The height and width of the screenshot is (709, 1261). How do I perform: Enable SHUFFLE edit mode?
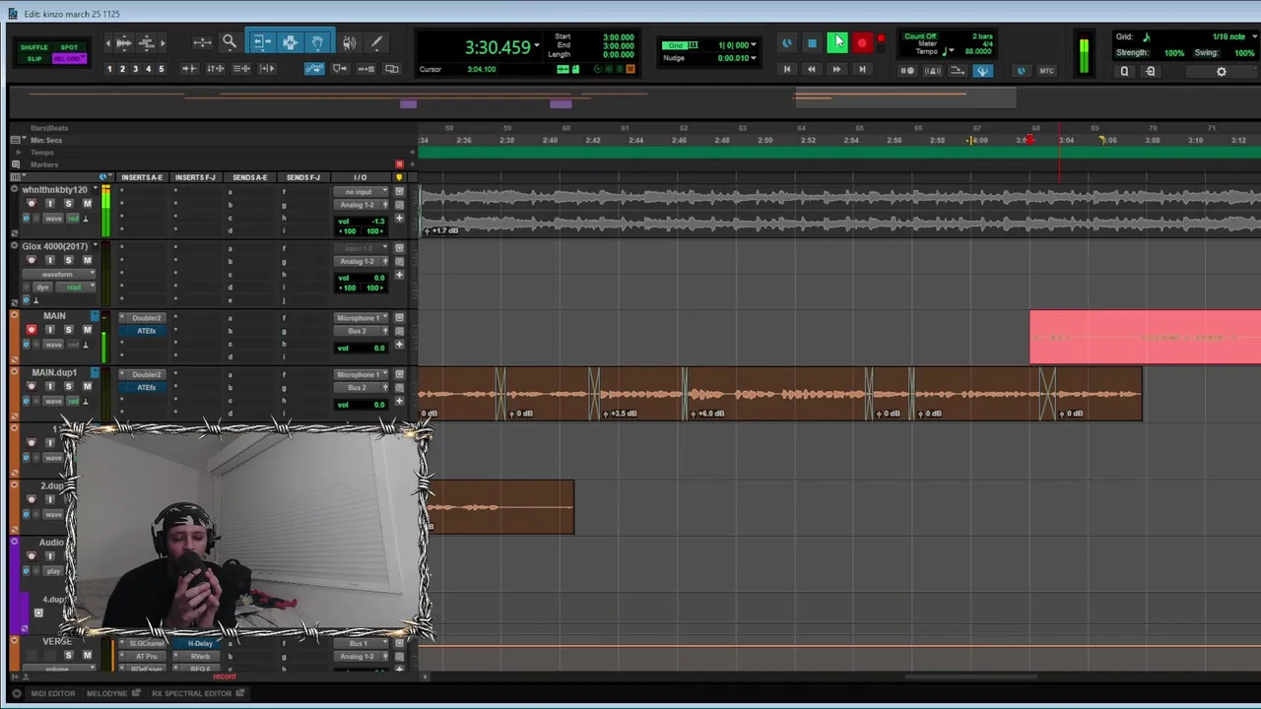click(33, 47)
